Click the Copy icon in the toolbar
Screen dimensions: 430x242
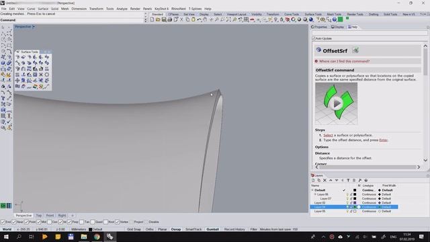click(x=187, y=19)
